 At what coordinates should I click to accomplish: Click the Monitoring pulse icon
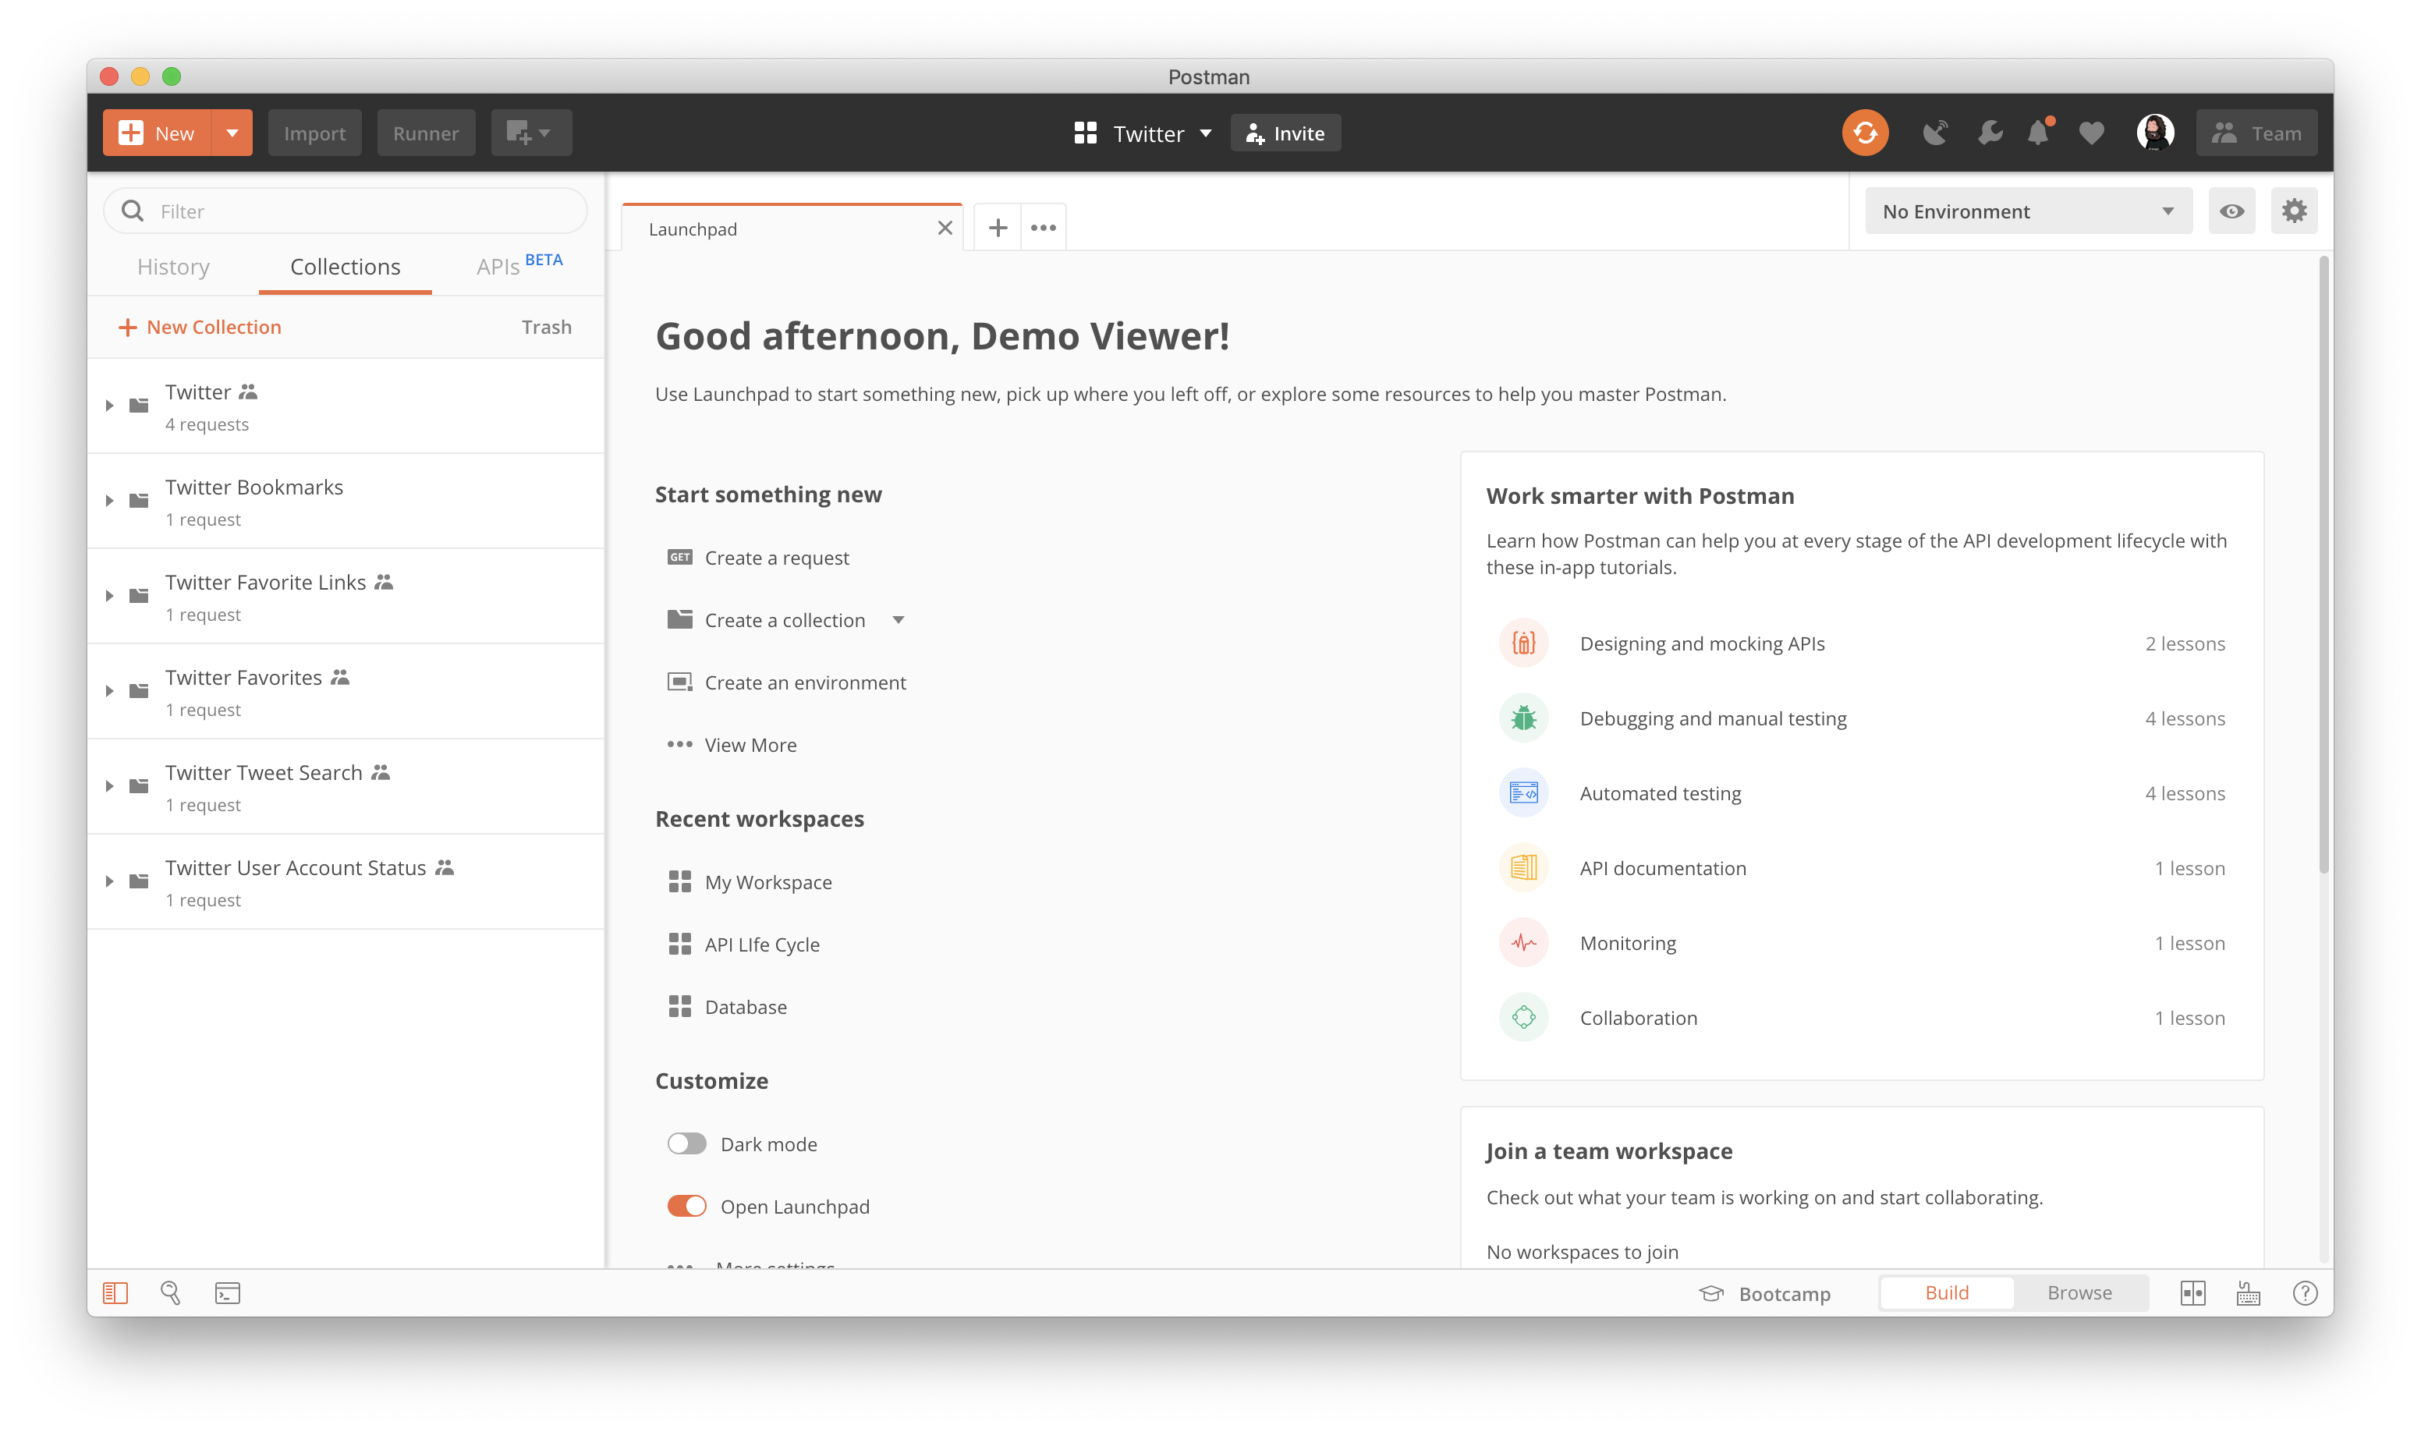[x=1523, y=943]
